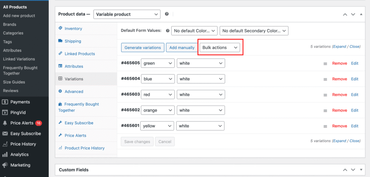Image resolution: width=370 pixels, height=177 pixels.
Task: Open Analytics in the admin sidebar
Action: click(19, 154)
